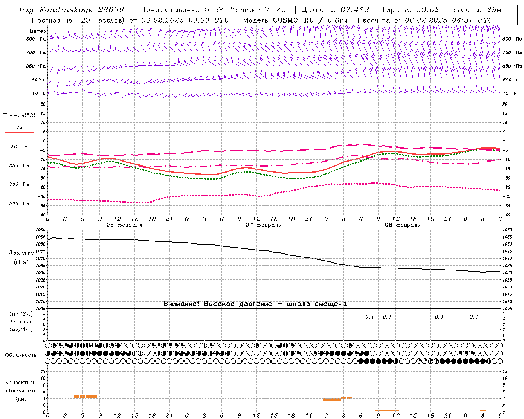Image resolution: width=524 pixels, height=419 pixels.
Task: Click the Широта: 59.62 header field
Action: pyautogui.click(x=410, y=10)
